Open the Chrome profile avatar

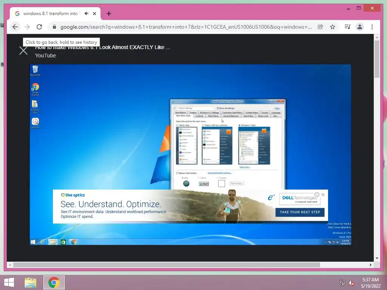(x=360, y=27)
